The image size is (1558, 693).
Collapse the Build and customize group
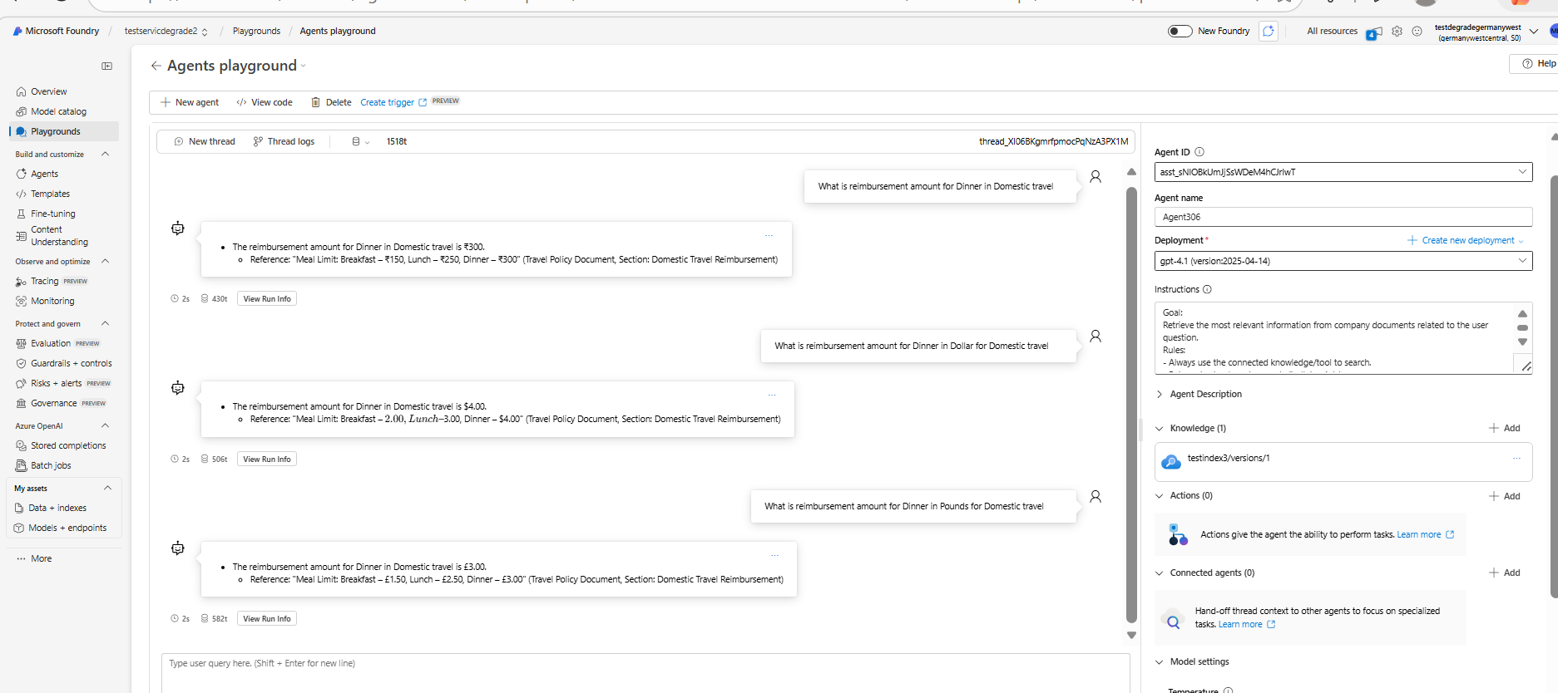click(x=105, y=155)
